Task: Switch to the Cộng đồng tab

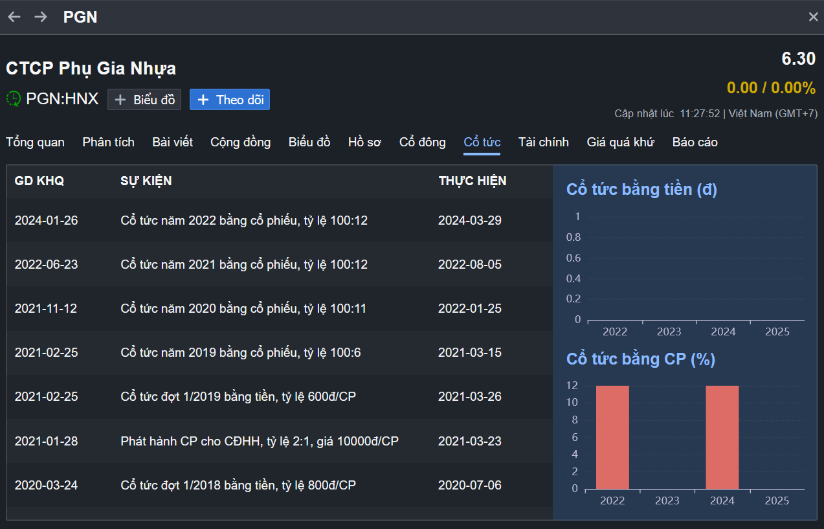Action: [x=241, y=142]
